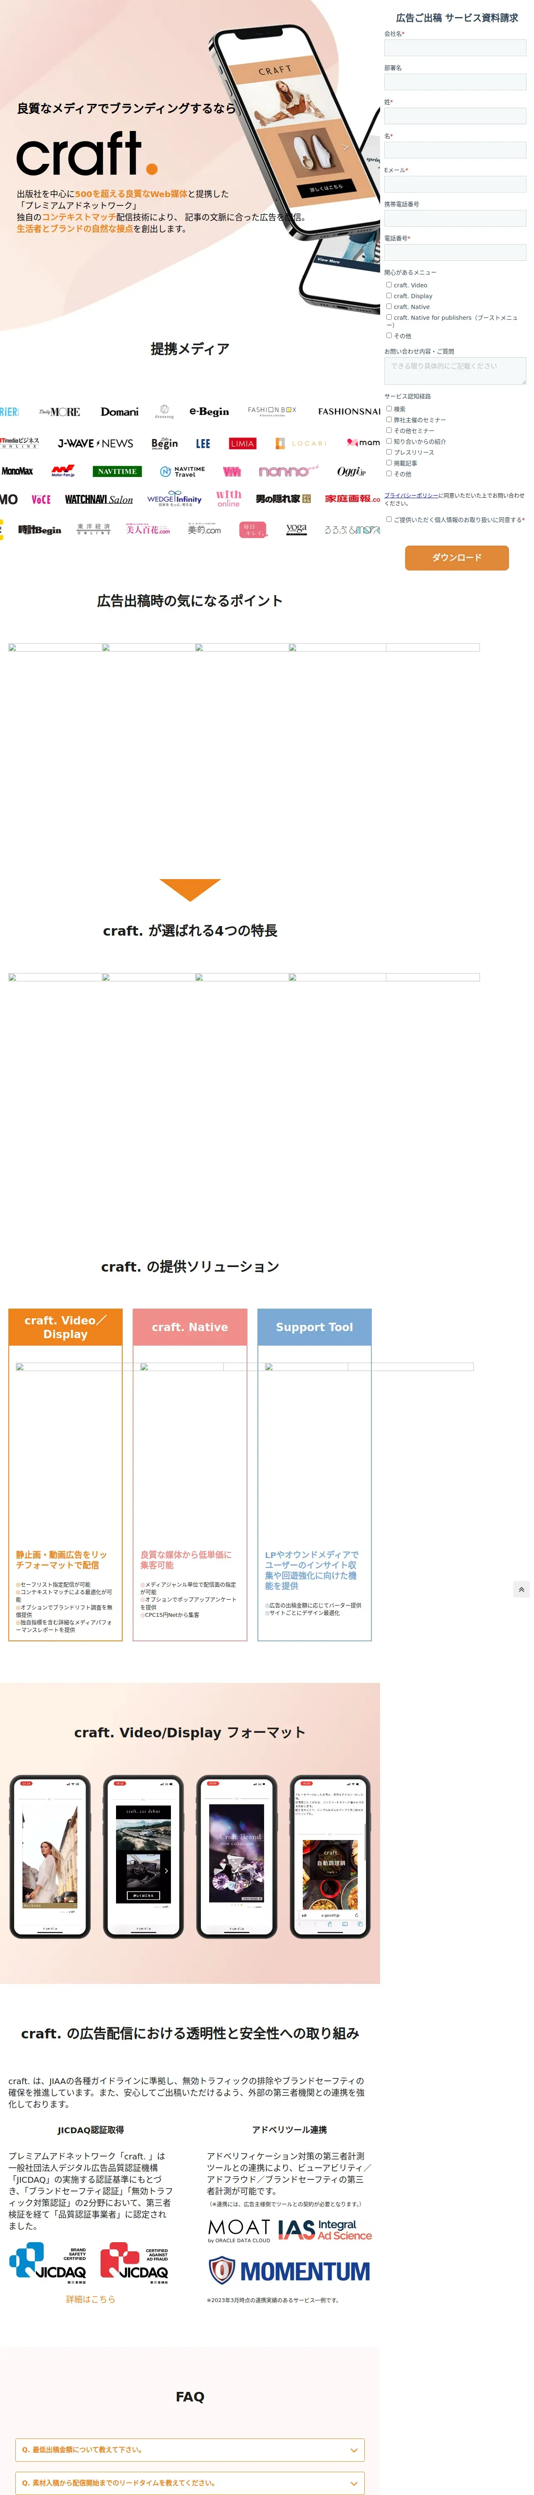534x2495 pixels.
Task: Click the LIMIA red logo
Action: (242, 444)
